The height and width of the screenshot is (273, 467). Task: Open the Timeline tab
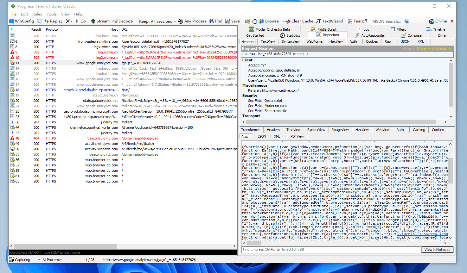[x=436, y=29]
